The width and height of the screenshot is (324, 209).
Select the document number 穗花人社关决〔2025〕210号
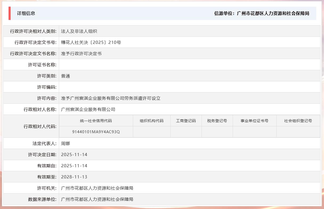coord(91,42)
